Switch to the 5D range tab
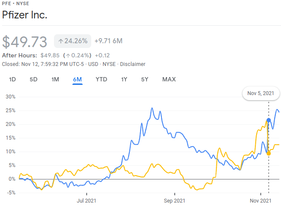This screenshot has height=206, width=281. [x=33, y=79]
